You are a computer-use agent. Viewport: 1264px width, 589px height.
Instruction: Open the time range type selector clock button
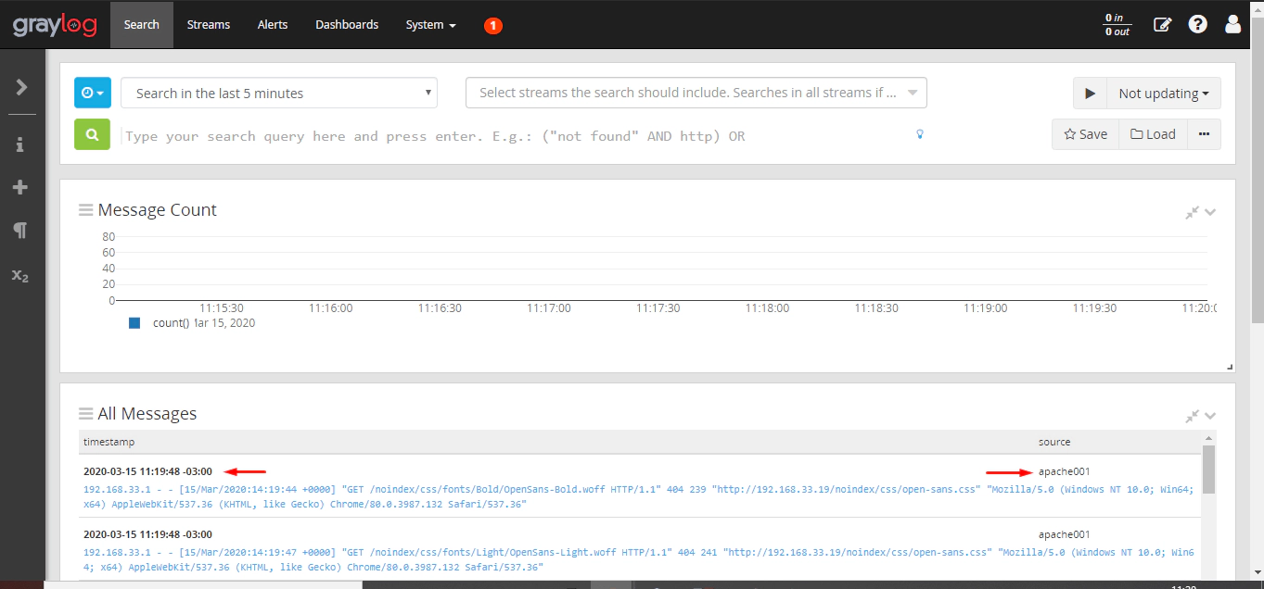(x=92, y=93)
